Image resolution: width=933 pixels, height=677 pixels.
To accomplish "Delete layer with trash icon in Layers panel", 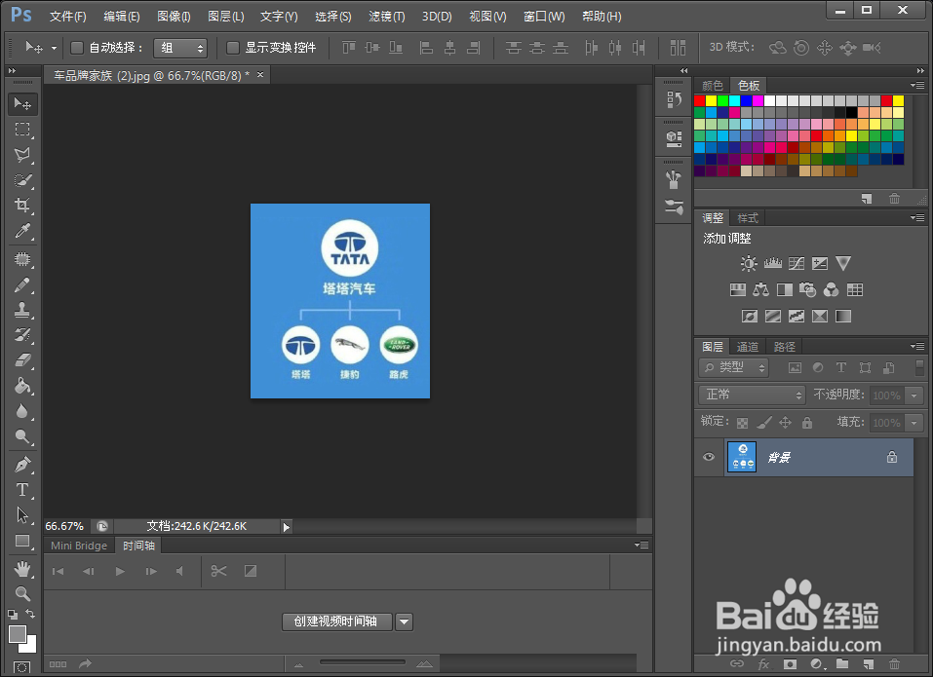I will [x=894, y=664].
